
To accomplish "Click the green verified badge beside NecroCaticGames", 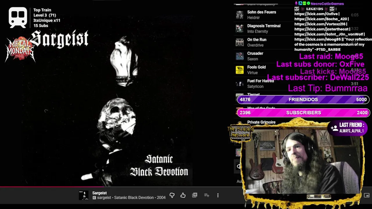I will [308, 3].
